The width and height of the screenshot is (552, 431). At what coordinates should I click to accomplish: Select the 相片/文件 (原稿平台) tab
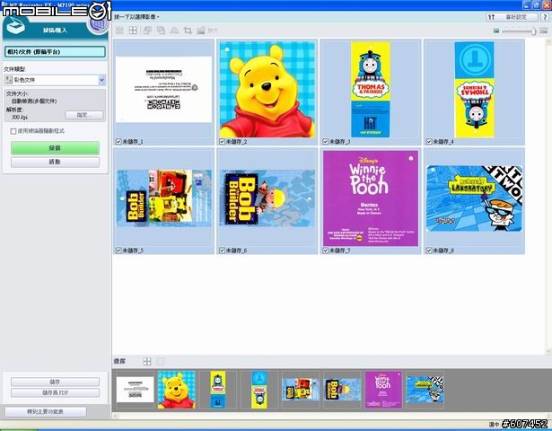click(55, 52)
